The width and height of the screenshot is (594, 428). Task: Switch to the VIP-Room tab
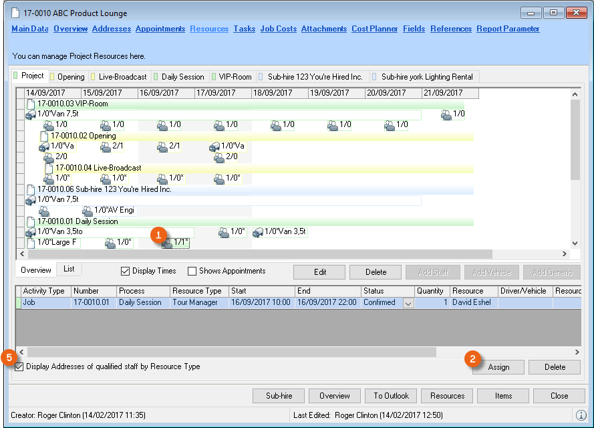coord(229,77)
